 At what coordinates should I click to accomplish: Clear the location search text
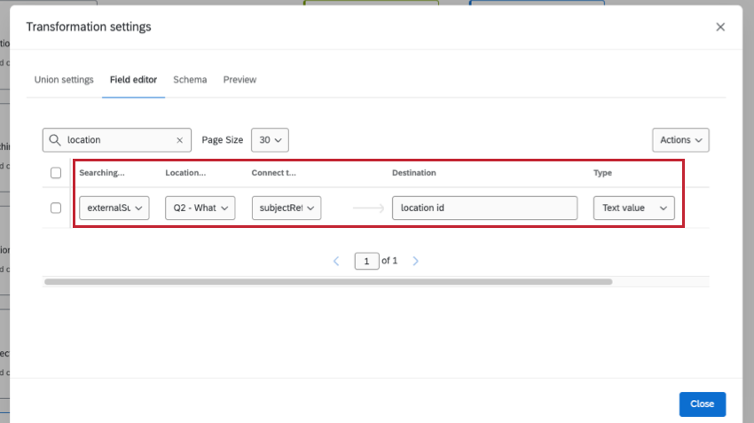179,140
